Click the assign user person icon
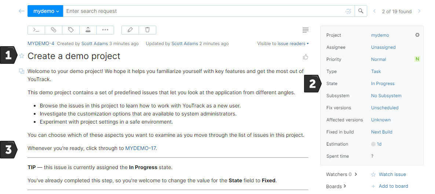 [88, 30]
